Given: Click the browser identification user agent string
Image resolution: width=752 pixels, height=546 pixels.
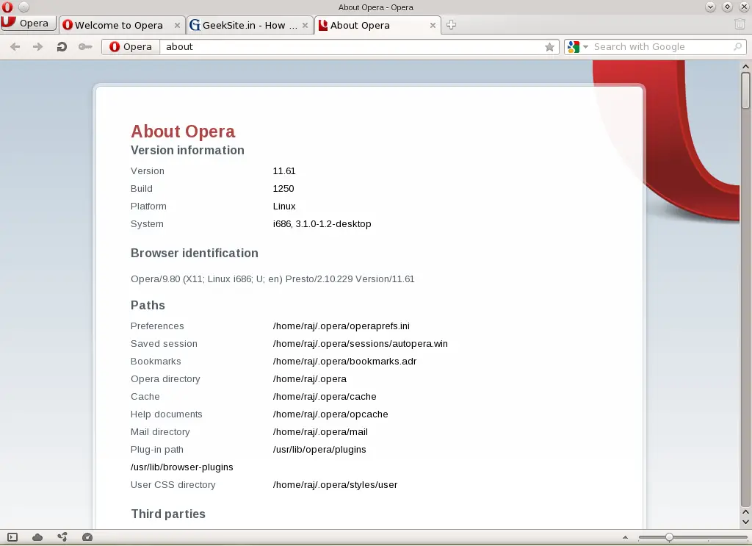Looking at the screenshot, I should point(272,279).
